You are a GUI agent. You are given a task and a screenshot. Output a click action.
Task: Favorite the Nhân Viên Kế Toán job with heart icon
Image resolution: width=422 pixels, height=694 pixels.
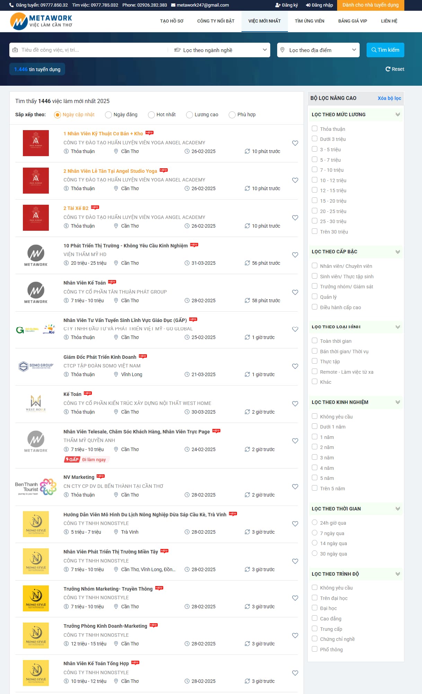point(295,292)
